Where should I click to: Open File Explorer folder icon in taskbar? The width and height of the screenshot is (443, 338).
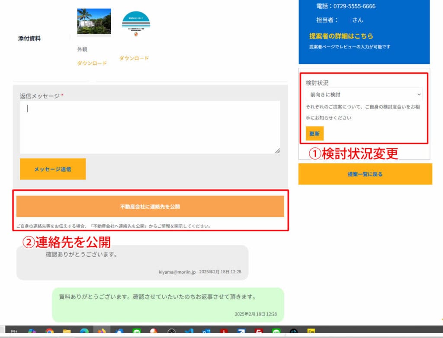[67, 332]
